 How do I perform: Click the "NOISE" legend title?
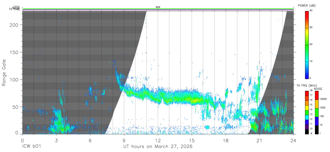[318, 89]
